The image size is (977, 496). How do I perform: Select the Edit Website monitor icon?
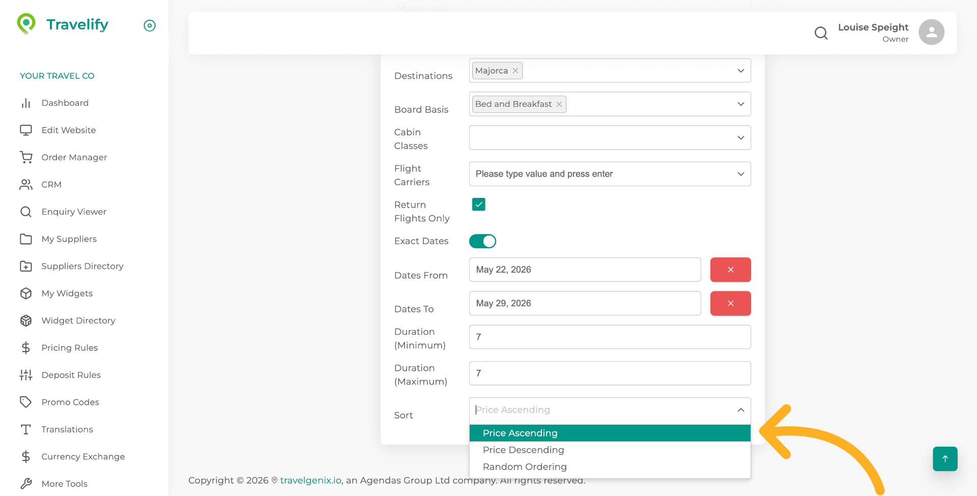[x=26, y=130]
